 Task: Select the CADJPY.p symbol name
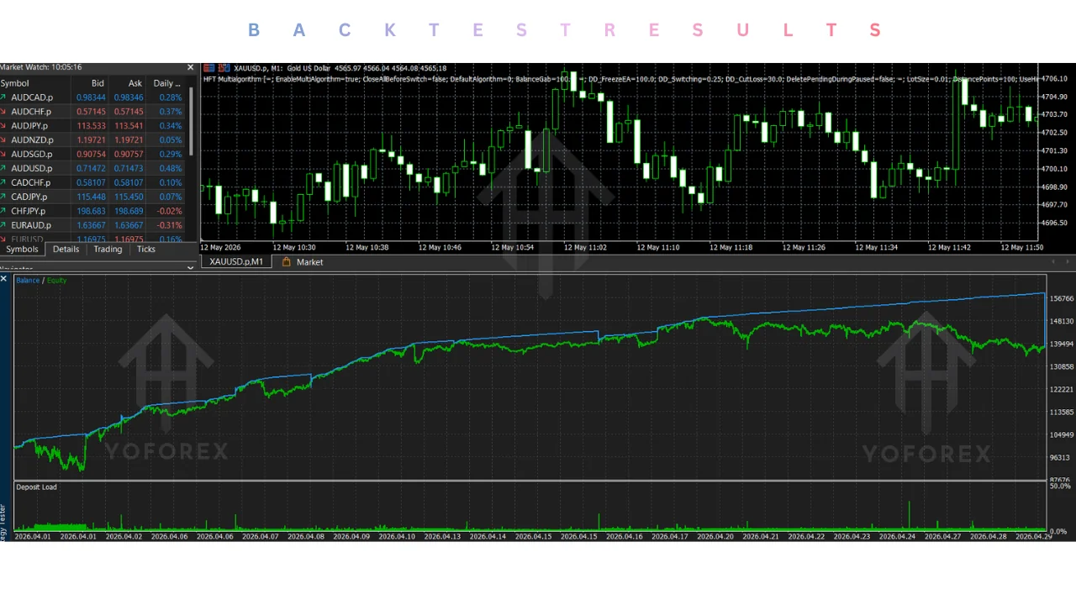tap(29, 197)
